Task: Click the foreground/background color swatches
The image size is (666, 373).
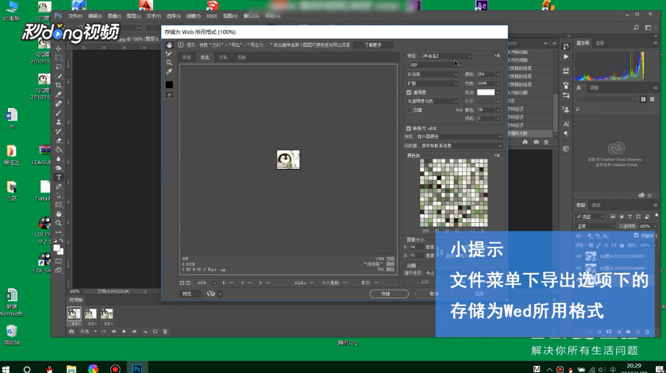Action: 58,249
